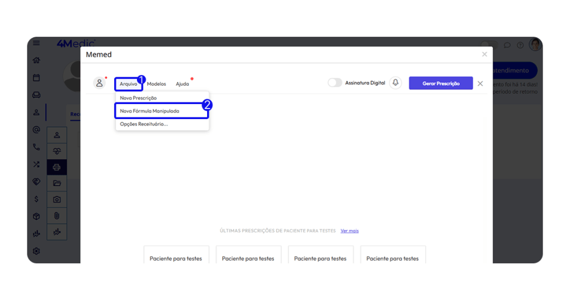Click the notification bell icon in Memed
Viewport: 570px width, 305px height.
click(x=396, y=83)
